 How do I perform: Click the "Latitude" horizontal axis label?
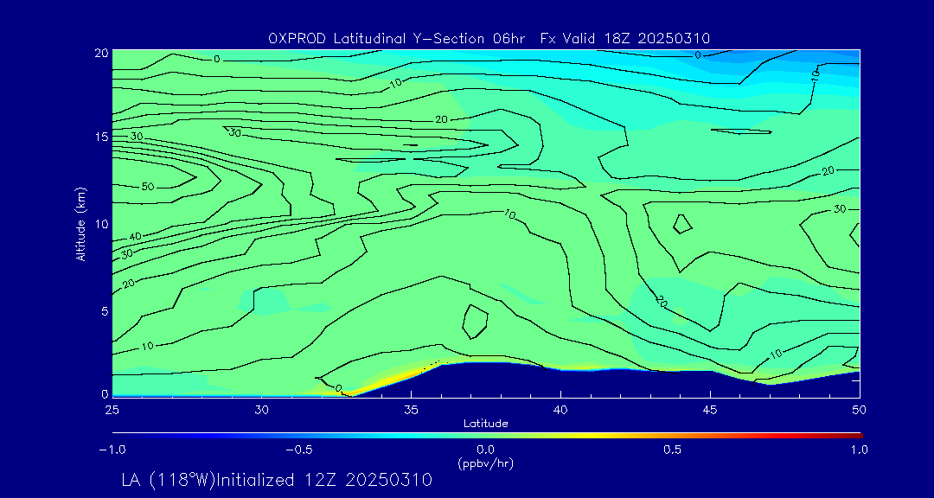click(486, 424)
